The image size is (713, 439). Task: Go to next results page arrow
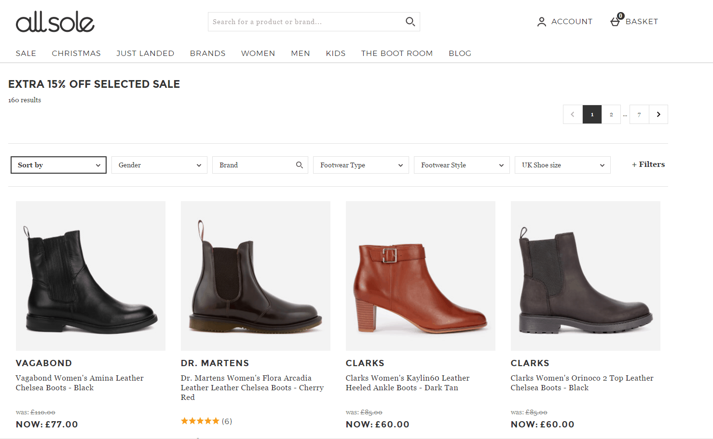[658, 114]
